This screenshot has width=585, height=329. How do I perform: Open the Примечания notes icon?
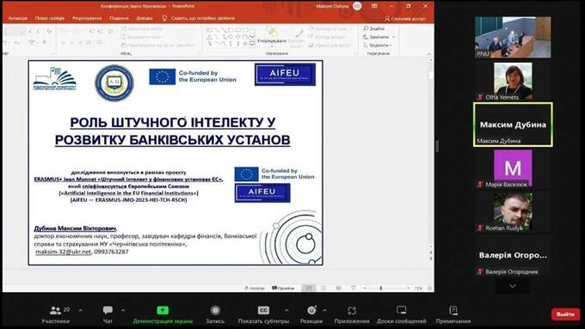453,310
